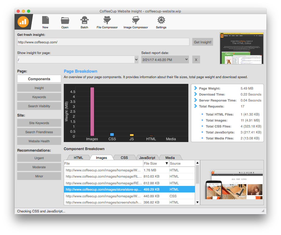
Task: Switch to the Images tab
Action: click(x=101, y=158)
